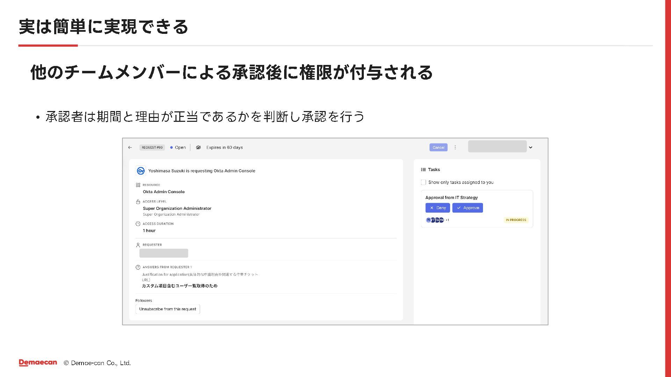Click the Okta app logo icon
Viewport: 671px width, 377px height.
(x=140, y=171)
